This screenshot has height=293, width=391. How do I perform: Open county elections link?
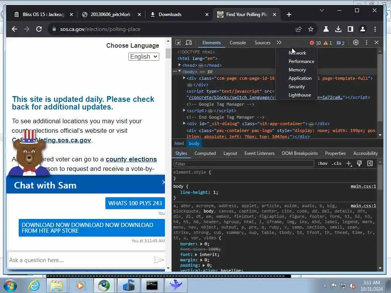[131, 159]
